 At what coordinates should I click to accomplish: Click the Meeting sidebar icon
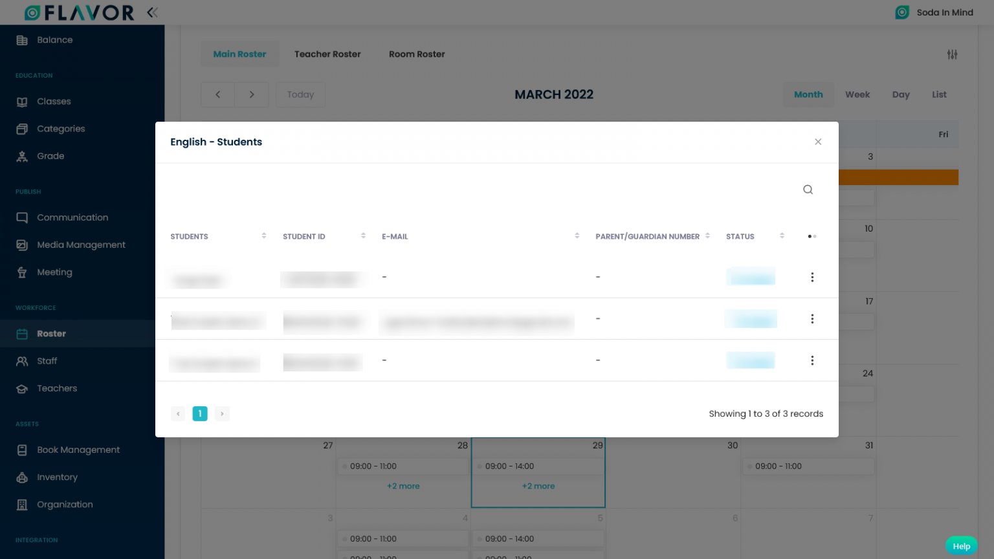click(22, 272)
